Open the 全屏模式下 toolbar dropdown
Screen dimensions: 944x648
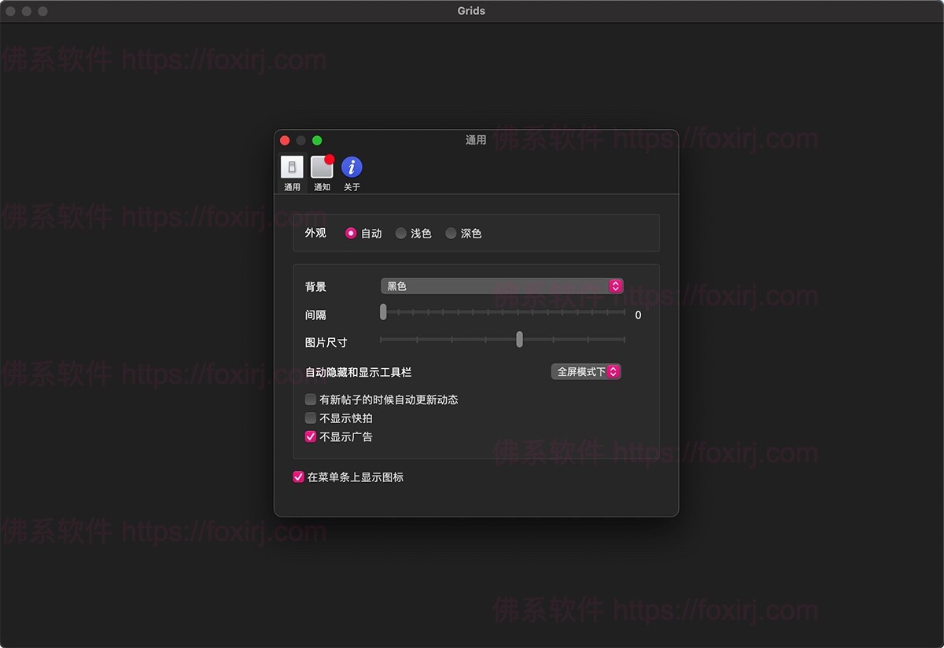coord(585,371)
